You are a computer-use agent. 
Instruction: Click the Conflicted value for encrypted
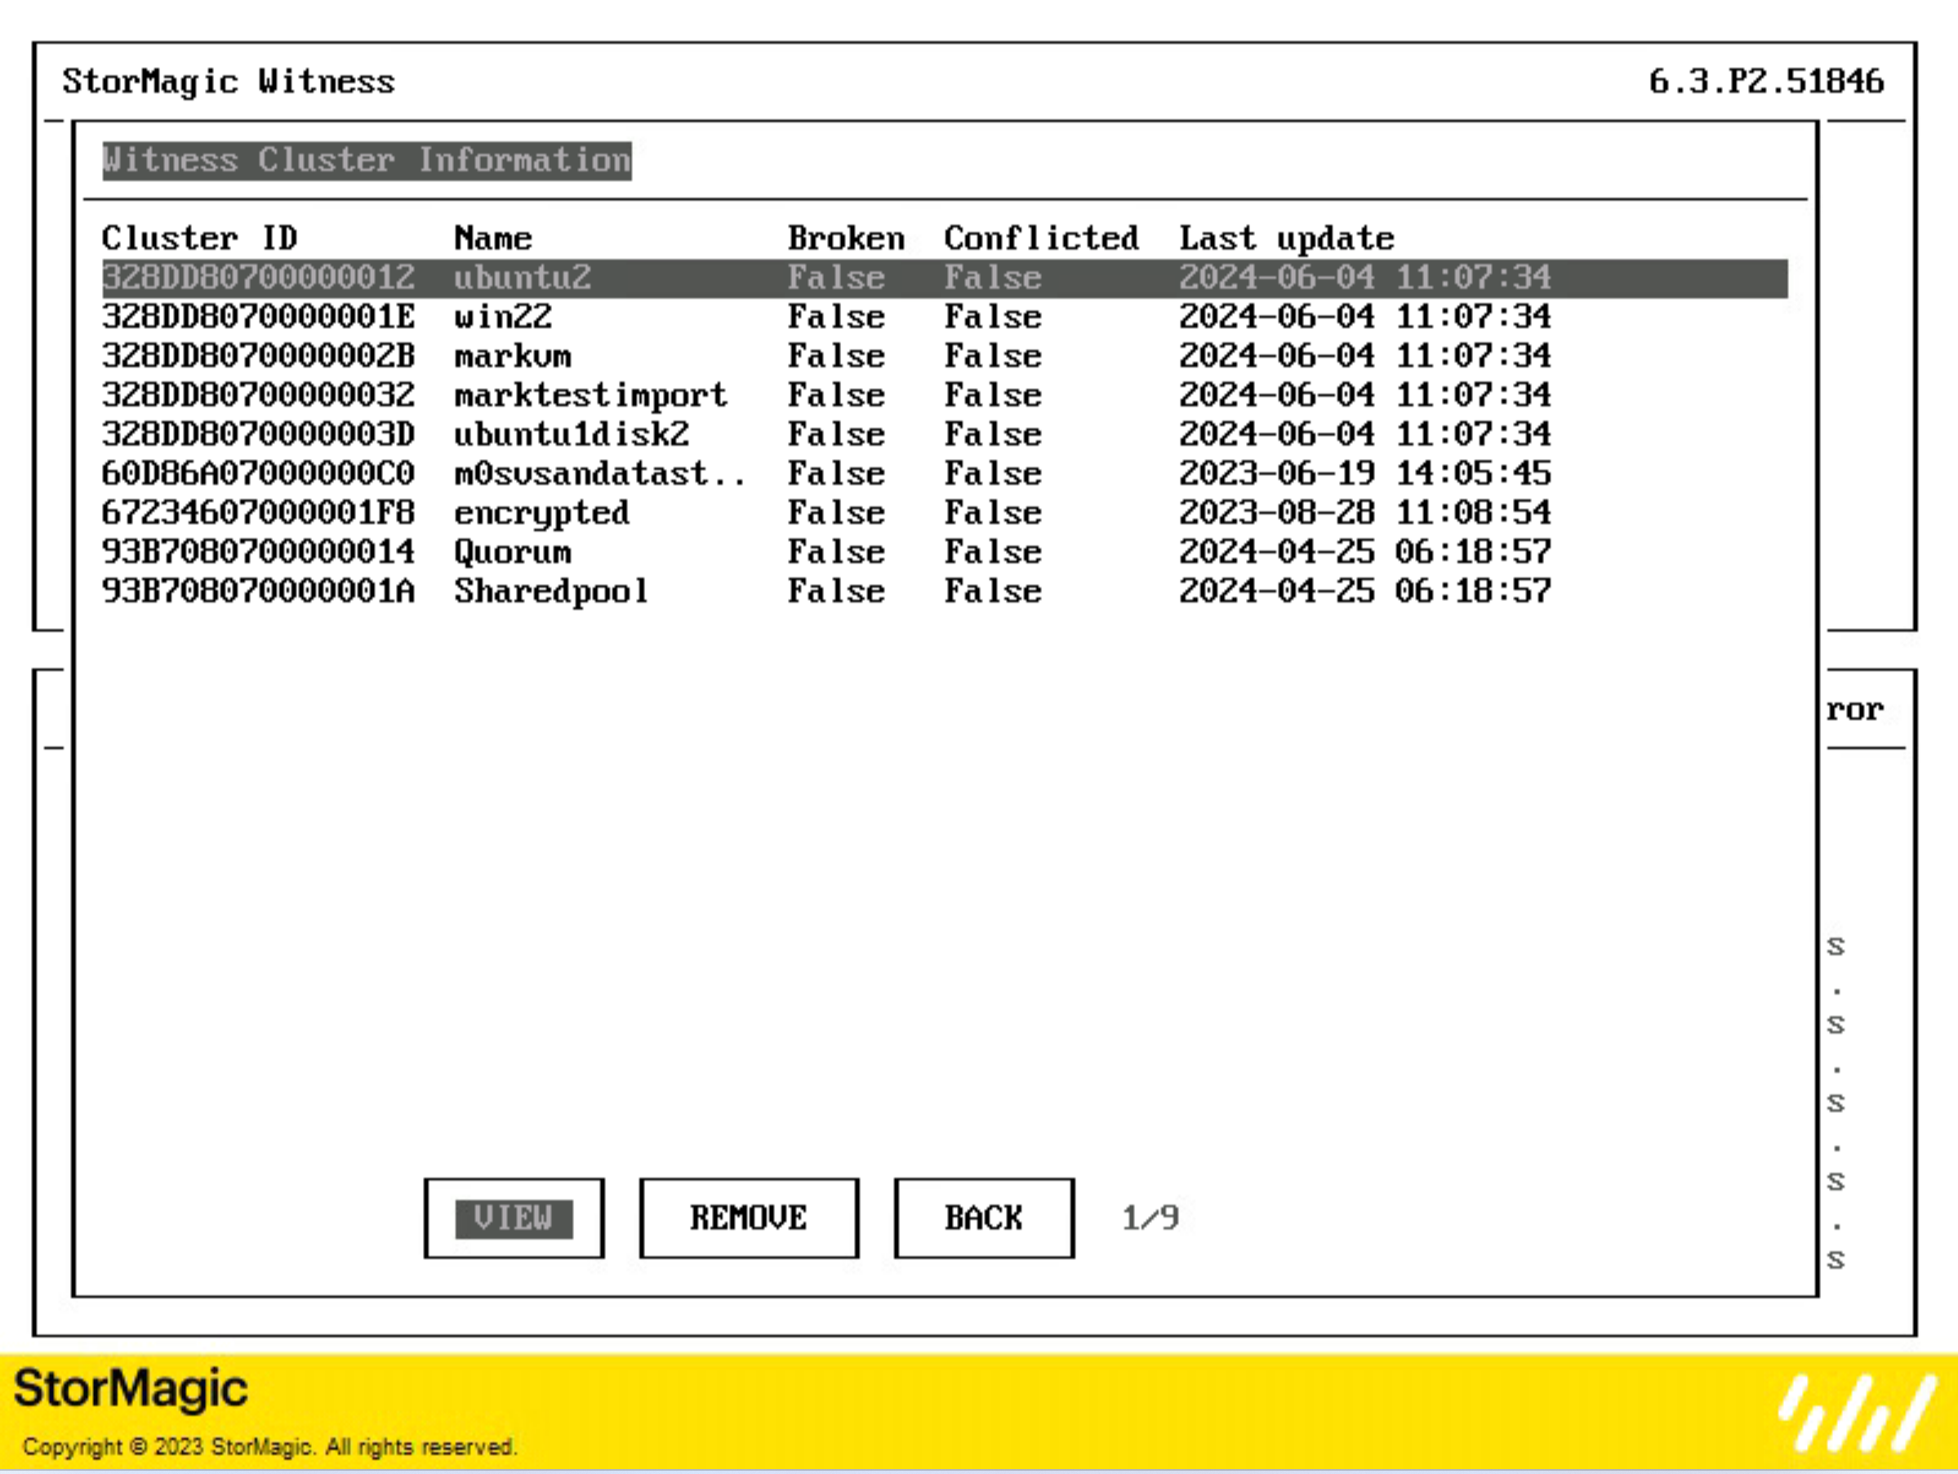993,513
